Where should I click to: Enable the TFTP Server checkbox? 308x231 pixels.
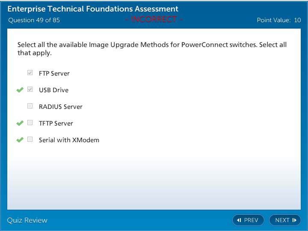[x=30, y=123]
